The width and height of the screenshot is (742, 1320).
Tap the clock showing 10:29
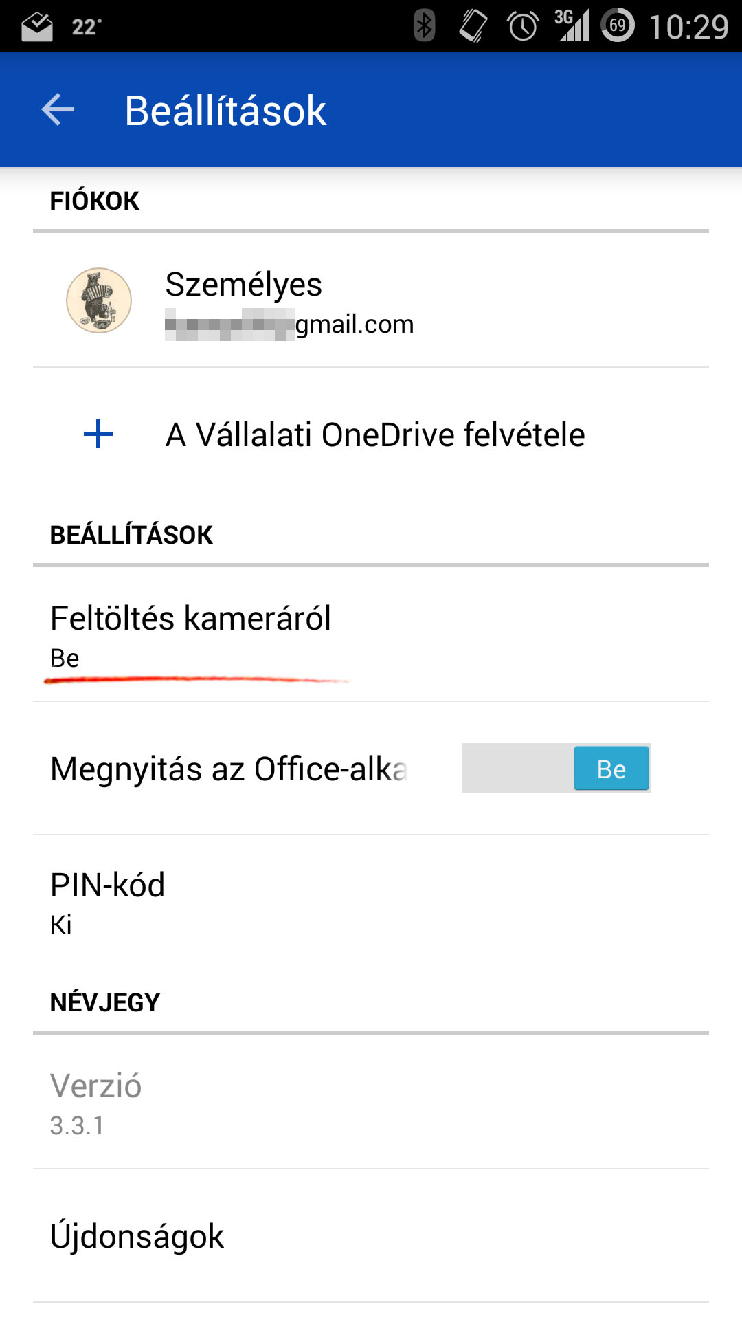(x=688, y=27)
